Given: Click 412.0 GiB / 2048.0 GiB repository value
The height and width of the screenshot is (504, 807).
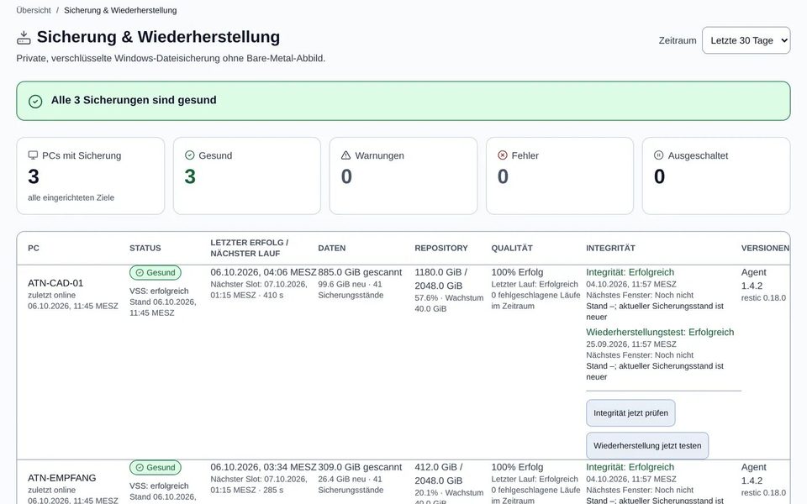Looking at the screenshot, I should tap(439, 474).
